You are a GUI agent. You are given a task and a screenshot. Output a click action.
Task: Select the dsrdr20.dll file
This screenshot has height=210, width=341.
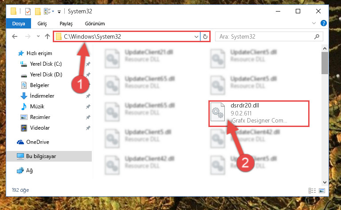259,113
